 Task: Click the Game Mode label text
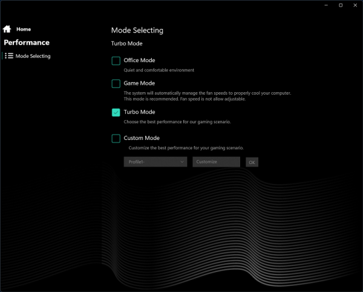pyautogui.click(x=139, y=83)
